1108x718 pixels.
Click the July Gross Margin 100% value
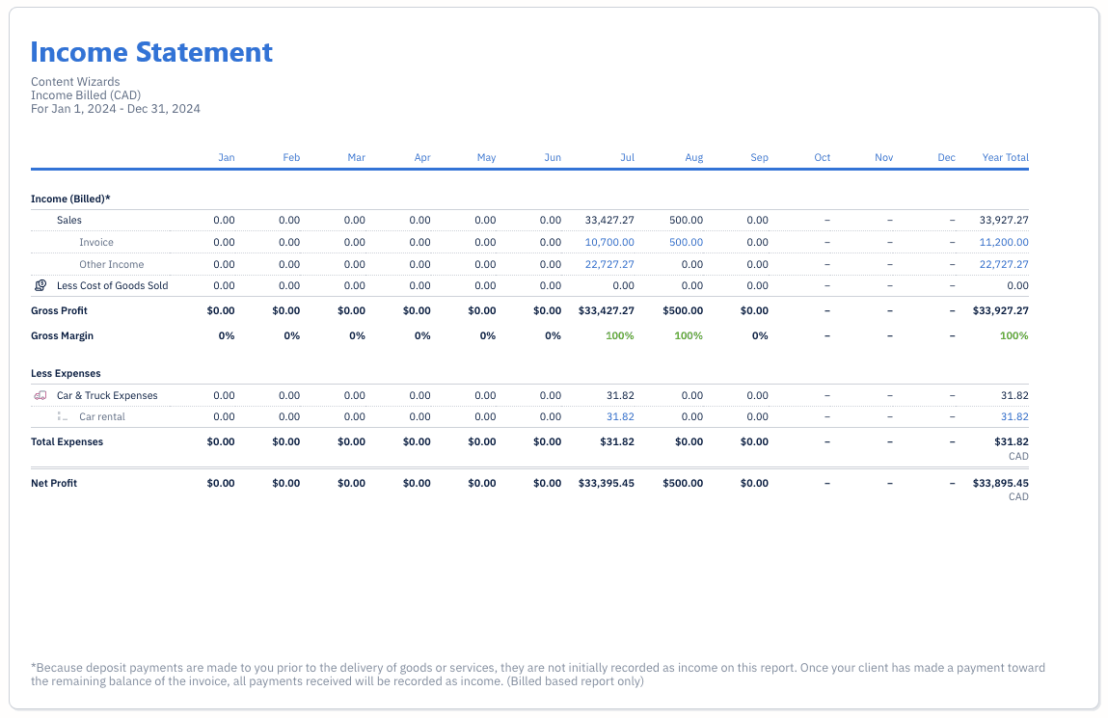(x=619, y=335)
